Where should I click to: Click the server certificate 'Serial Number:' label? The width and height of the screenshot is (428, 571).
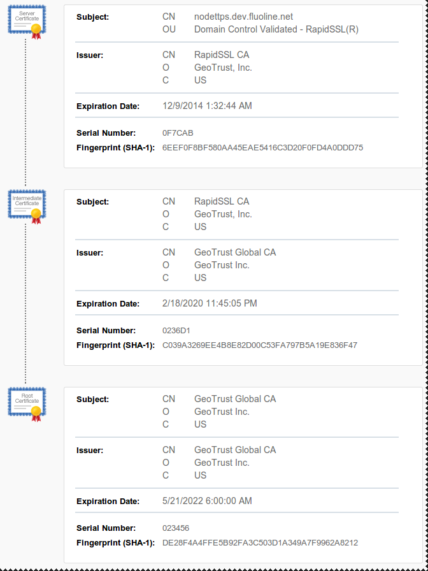pyautogui.click(x=106, y=133)
